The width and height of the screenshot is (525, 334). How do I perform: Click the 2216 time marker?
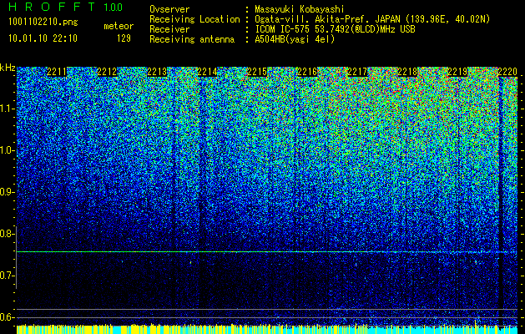coord(307,72)
